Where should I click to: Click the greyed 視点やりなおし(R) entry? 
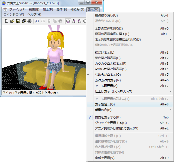(x=130, y=21)
